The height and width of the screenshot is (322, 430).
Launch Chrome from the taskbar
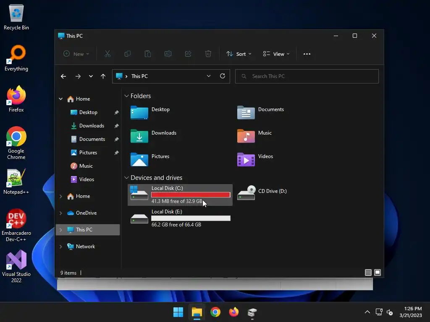pos(215,312)
